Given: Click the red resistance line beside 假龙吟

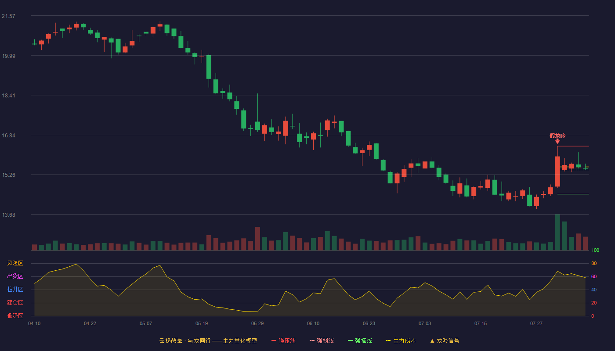Looking at the screenshot, I should (573, 146).
